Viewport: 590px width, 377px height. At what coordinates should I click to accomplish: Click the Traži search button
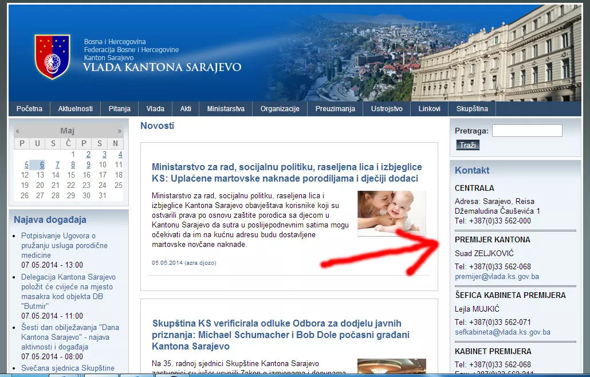coord(467,145)
